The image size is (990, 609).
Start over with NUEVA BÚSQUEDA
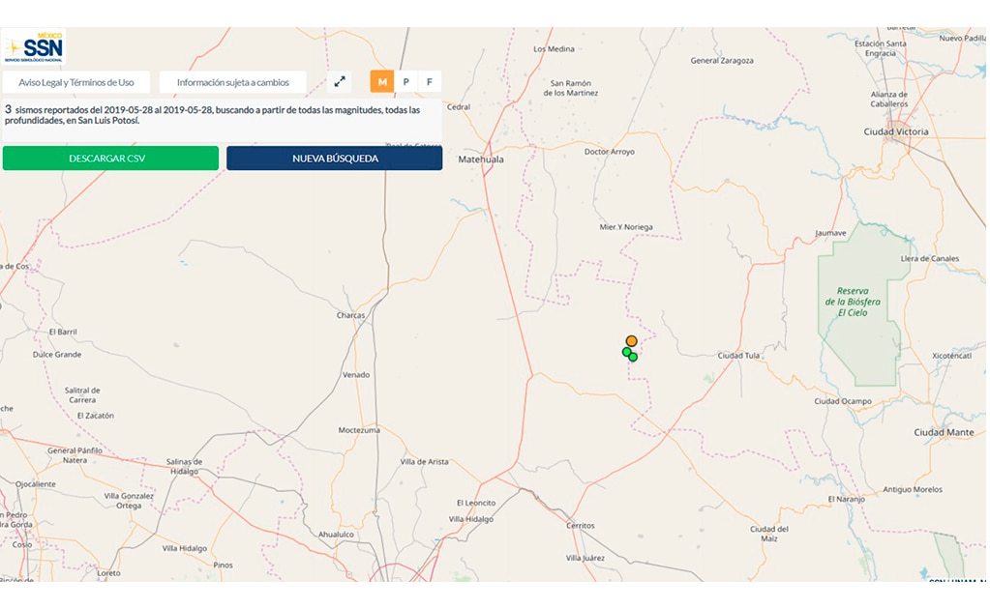[335, 159]
